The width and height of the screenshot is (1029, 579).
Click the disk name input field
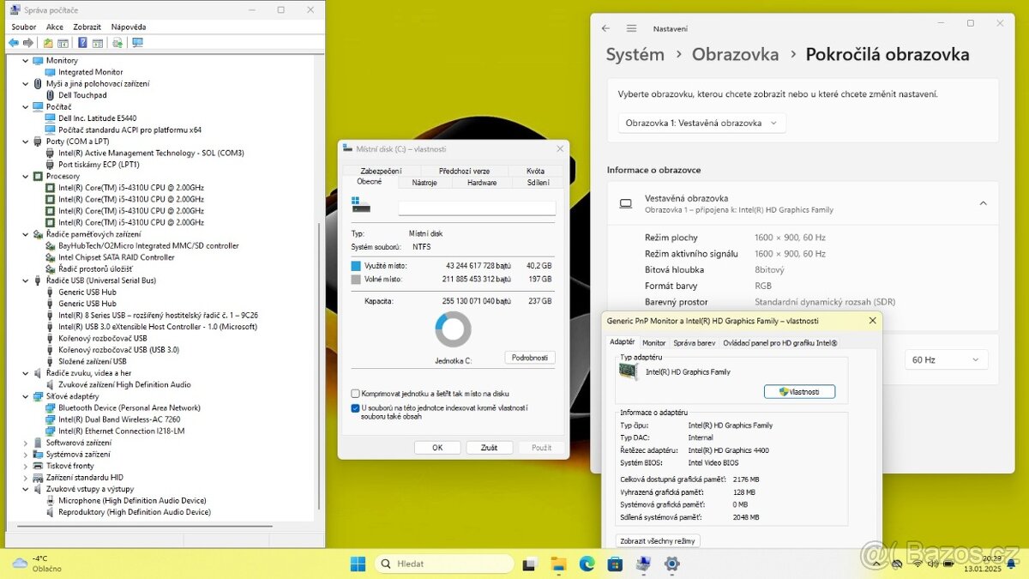[x=477, y=208]
